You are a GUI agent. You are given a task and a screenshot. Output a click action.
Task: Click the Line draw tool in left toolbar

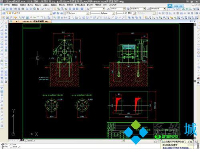pos(2,23)
